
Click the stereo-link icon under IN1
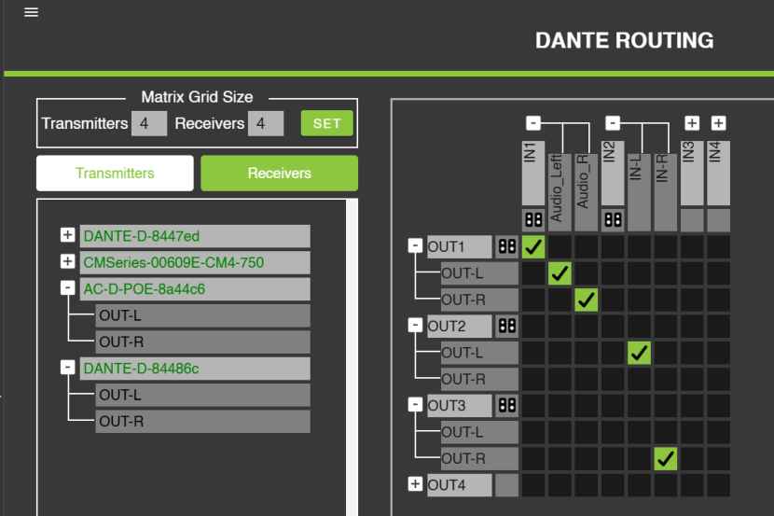tap(533, 219)
